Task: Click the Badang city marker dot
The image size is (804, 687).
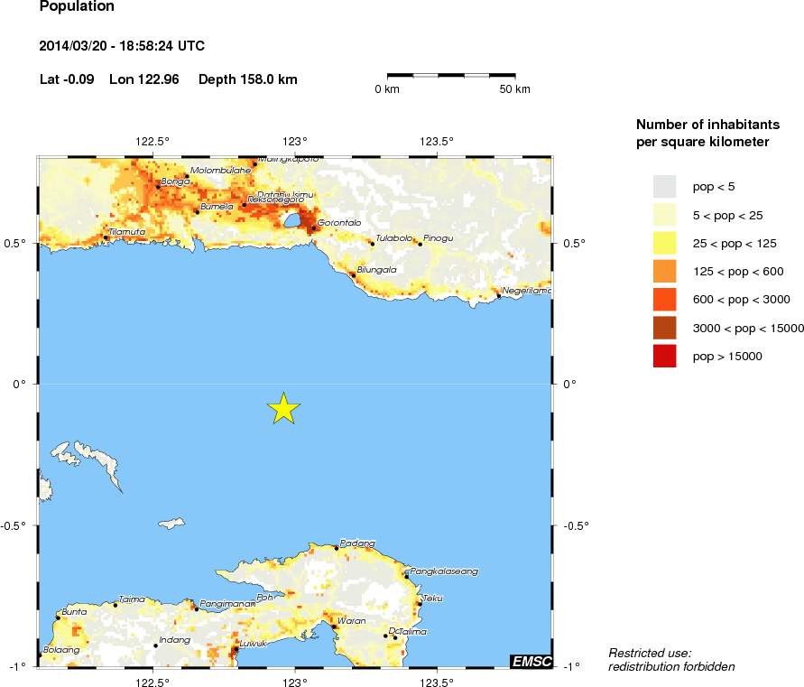Action: (x=337, y=547)
